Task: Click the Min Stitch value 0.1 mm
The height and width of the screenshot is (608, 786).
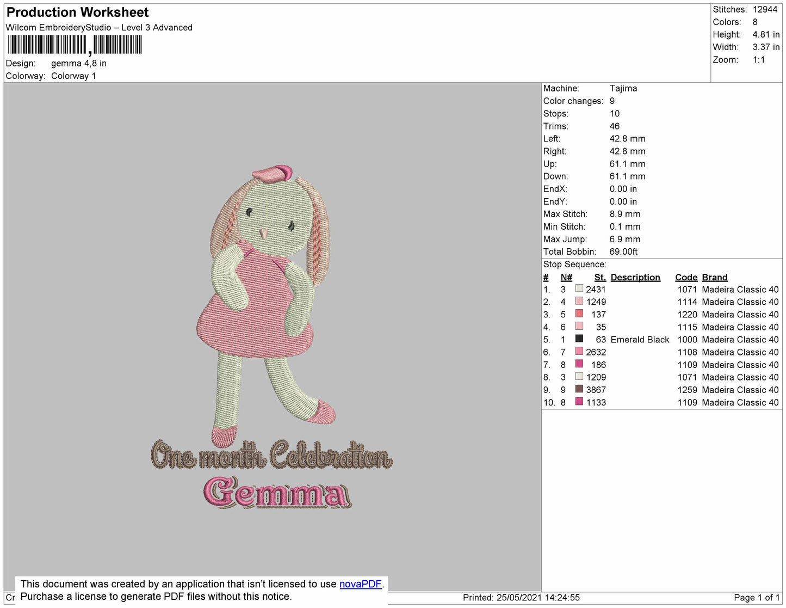Action: 625,226
